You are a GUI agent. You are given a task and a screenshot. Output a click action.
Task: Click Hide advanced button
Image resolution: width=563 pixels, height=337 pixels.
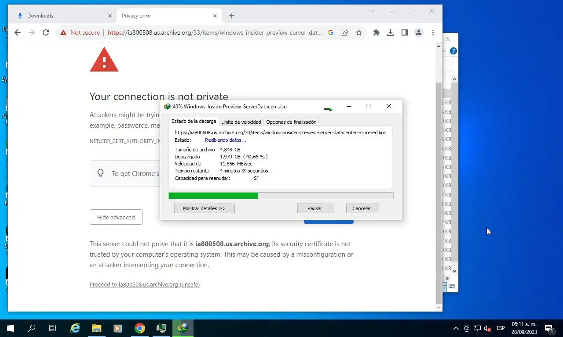(116, 217)
